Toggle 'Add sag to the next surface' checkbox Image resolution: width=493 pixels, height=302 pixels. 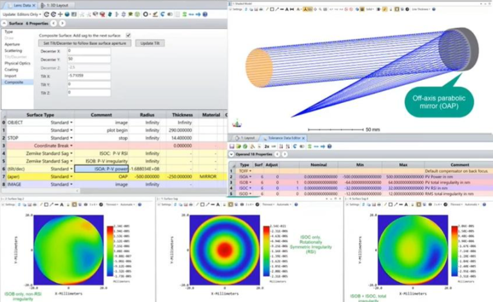click(x=128, y=35)
